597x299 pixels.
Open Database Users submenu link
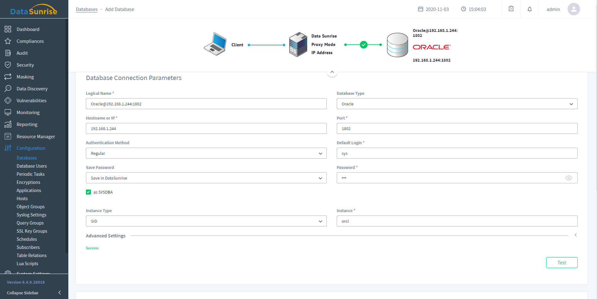point(32,166)
